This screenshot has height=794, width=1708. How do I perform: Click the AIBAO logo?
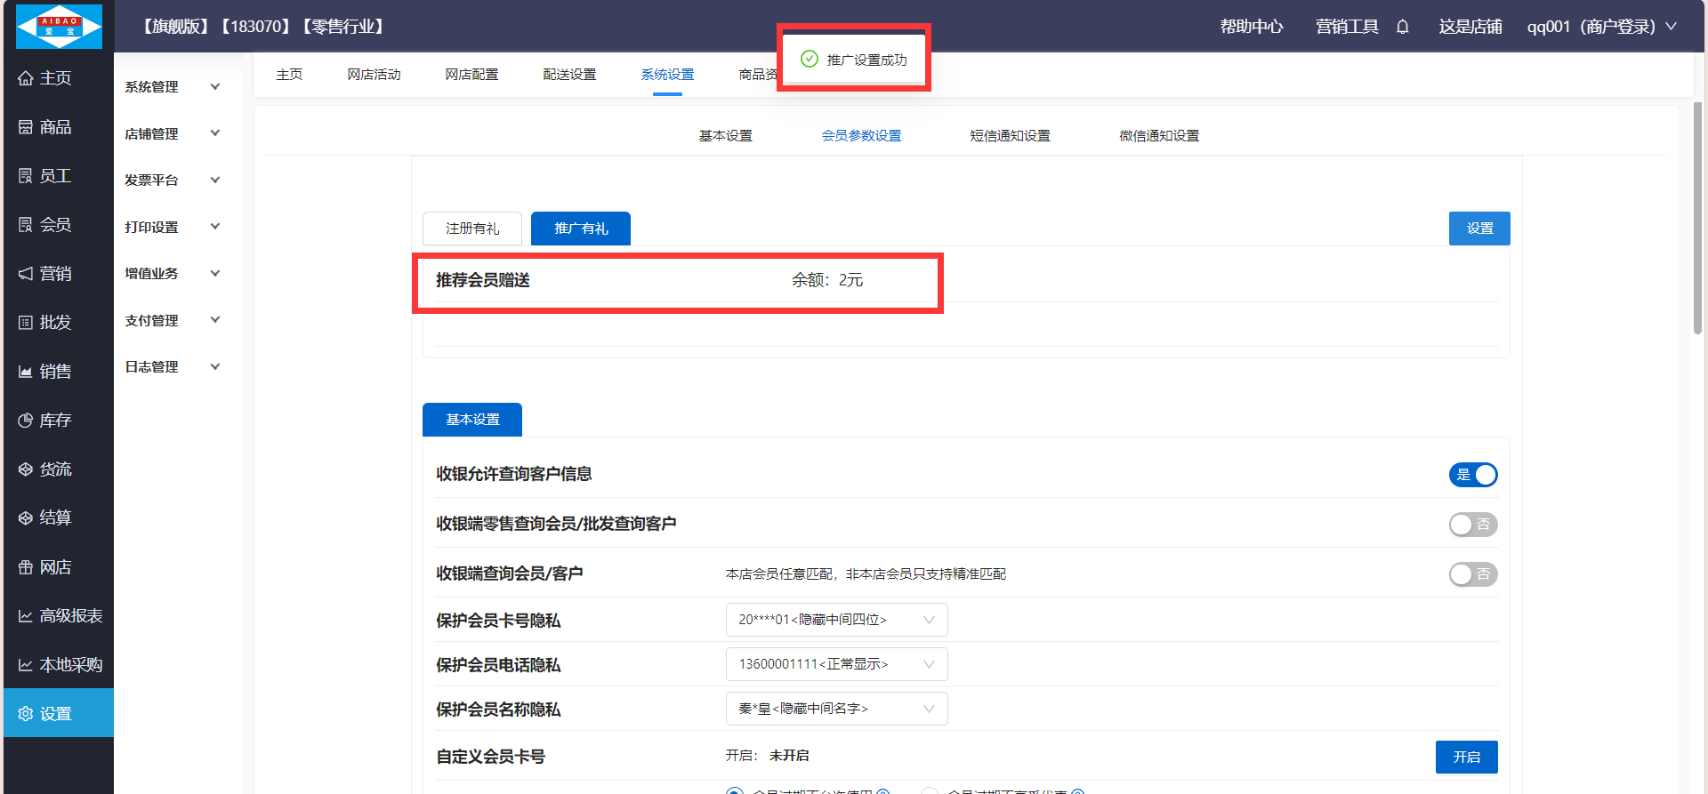point(59,27)
